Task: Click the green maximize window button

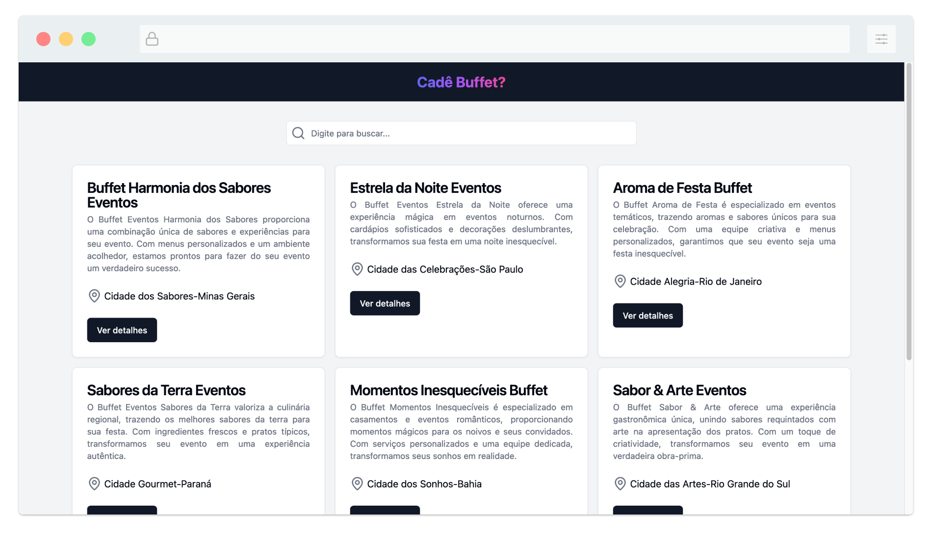Action: tap(88, 39)
